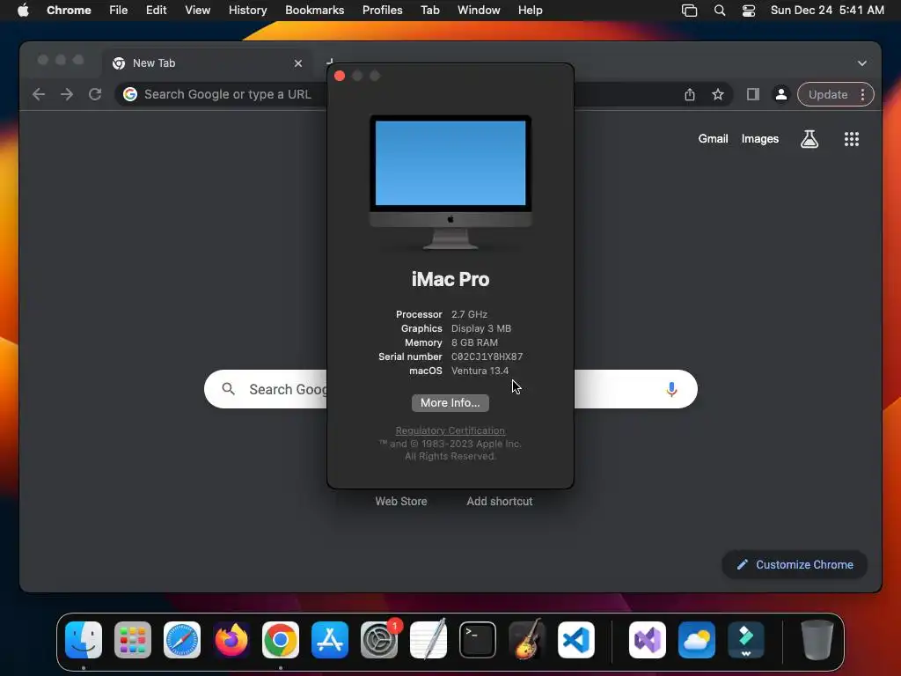Launch Firefox from the Dock
This screenshot has width=901, height=676.
tap(231, 640)
